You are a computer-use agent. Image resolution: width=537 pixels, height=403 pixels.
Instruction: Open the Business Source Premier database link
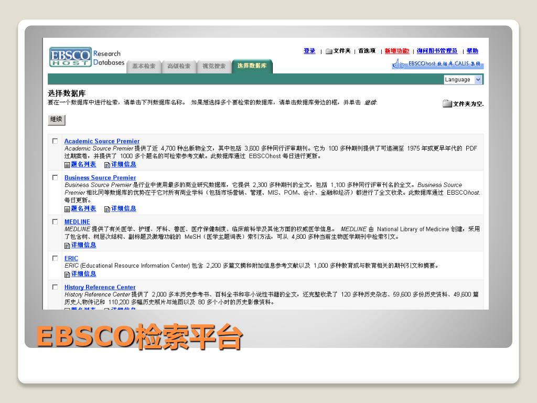click(100, 178)
